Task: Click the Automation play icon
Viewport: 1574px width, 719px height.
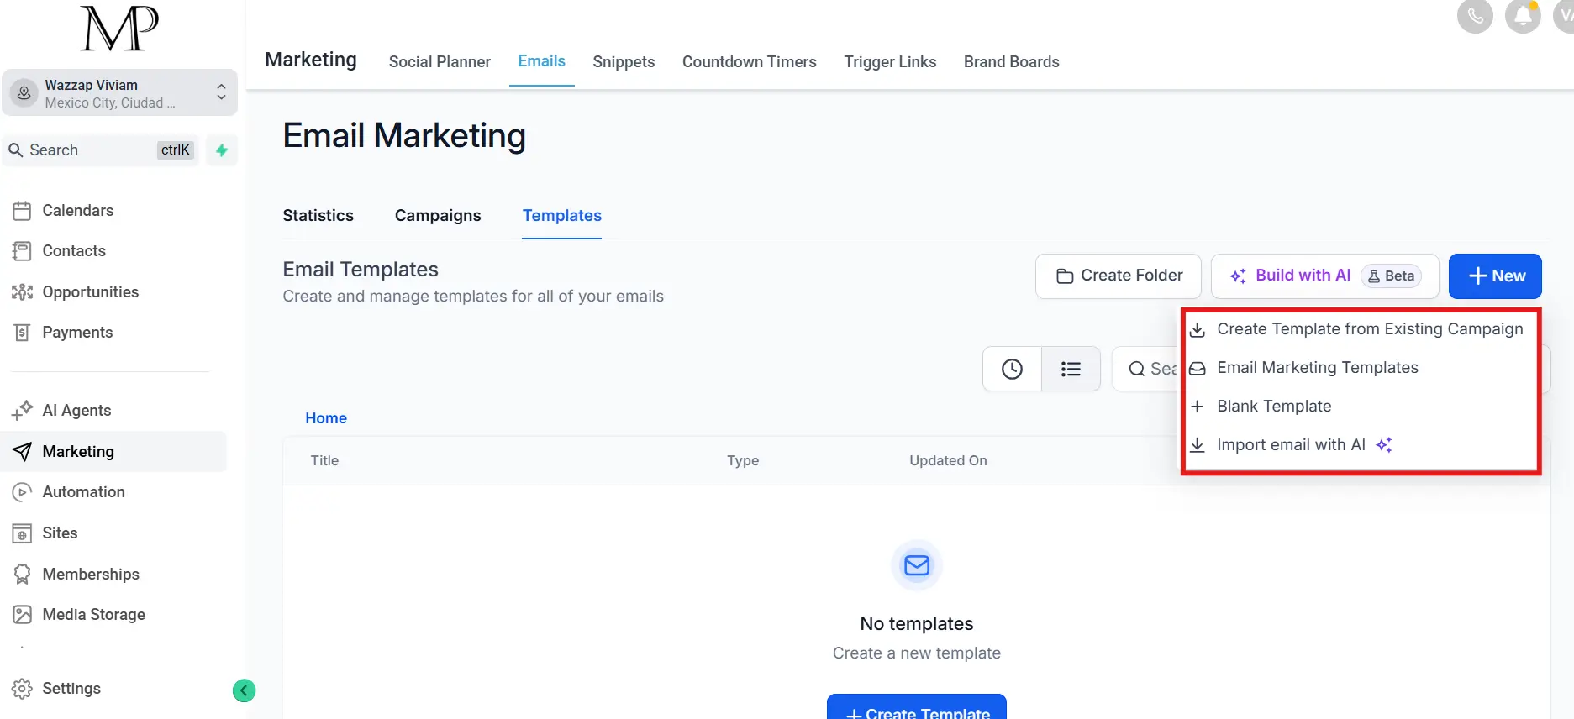Action: [22, 492]
